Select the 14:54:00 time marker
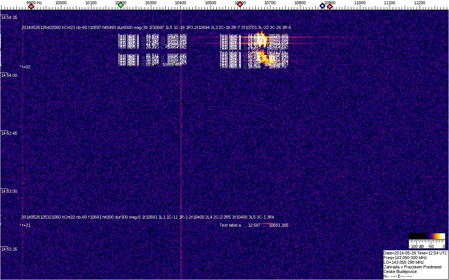The width and height of the screenshot is (449, 280). pos(9,76)
